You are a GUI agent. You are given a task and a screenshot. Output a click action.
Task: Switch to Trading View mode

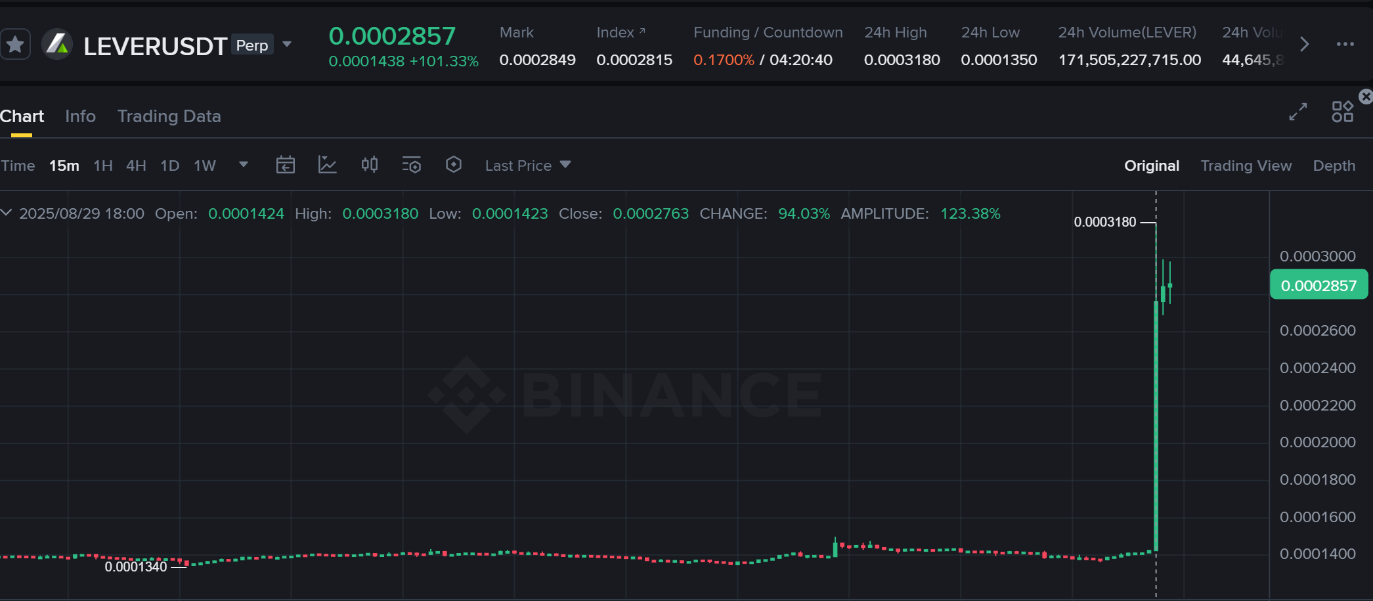(1246, 166)
